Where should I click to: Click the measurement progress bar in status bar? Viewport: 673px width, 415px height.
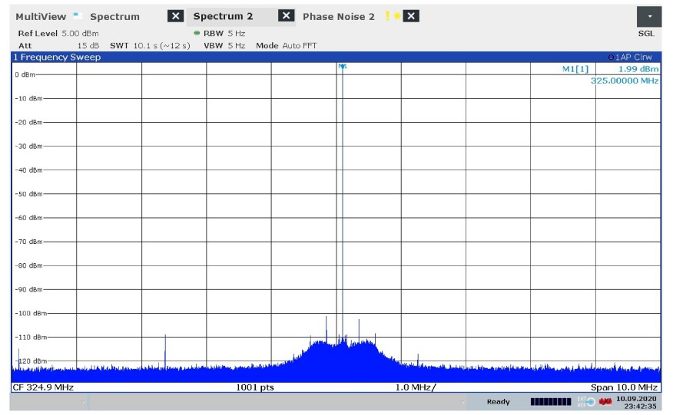[x=550, y=402]
